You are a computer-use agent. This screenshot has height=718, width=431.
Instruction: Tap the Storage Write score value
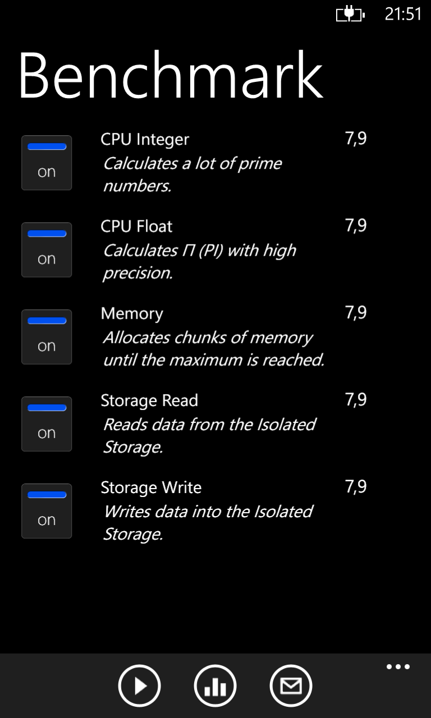356,487
